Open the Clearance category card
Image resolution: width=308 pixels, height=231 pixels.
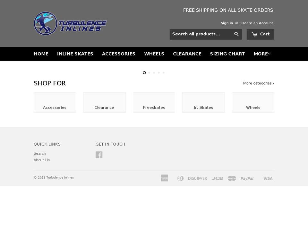[x=104, y=103]
